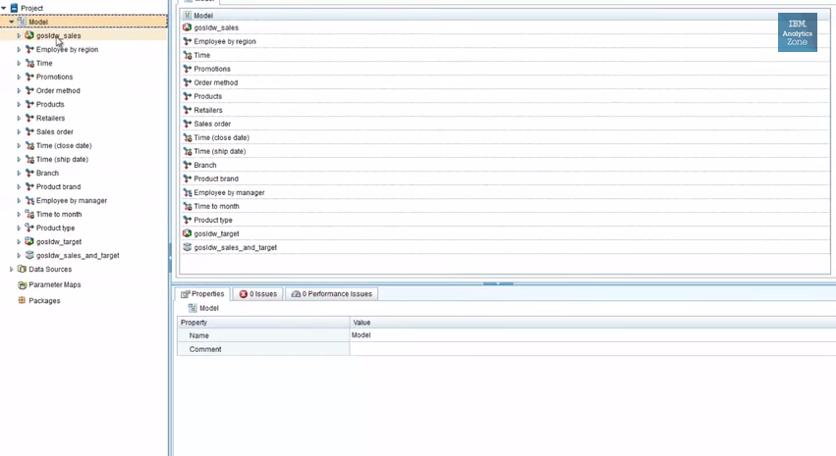Screen dimensions: 836x456
Task: Click the Order method icon in project tree
Action: (29, 90)
